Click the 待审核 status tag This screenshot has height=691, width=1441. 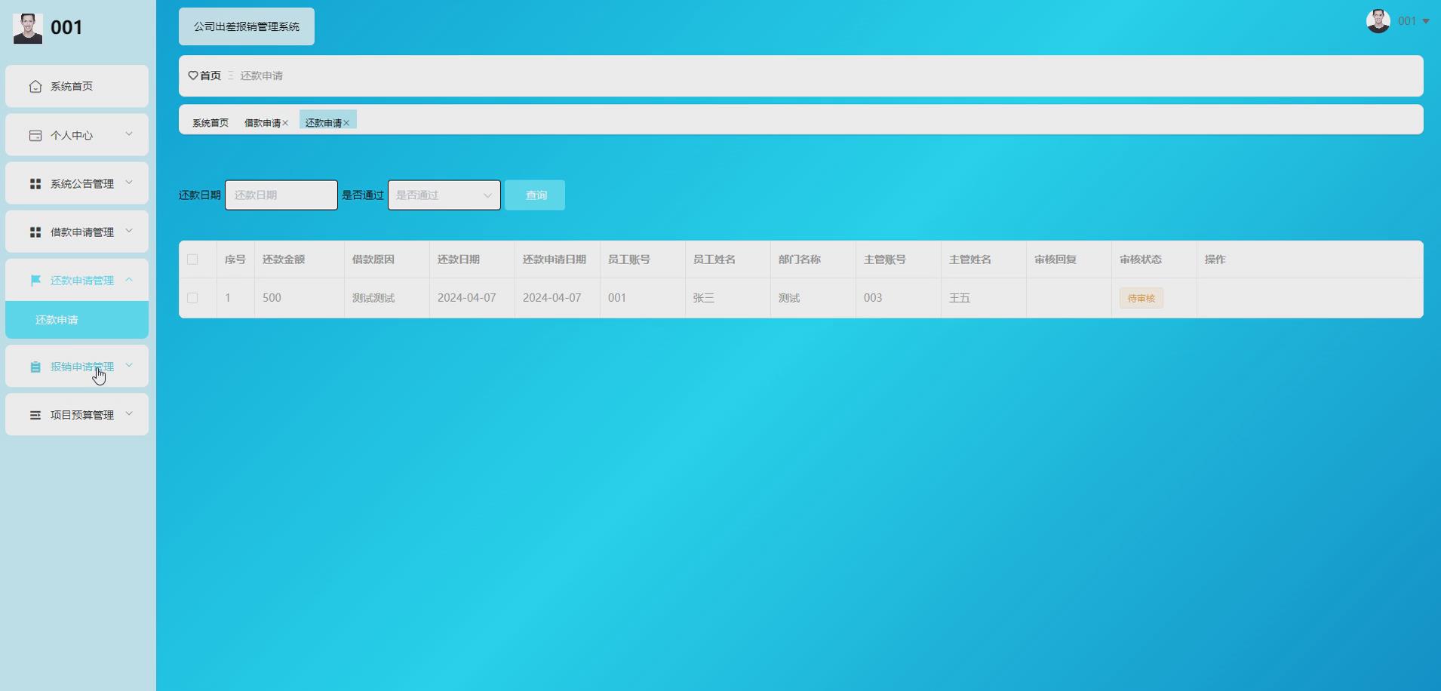tap(1141, 298)
